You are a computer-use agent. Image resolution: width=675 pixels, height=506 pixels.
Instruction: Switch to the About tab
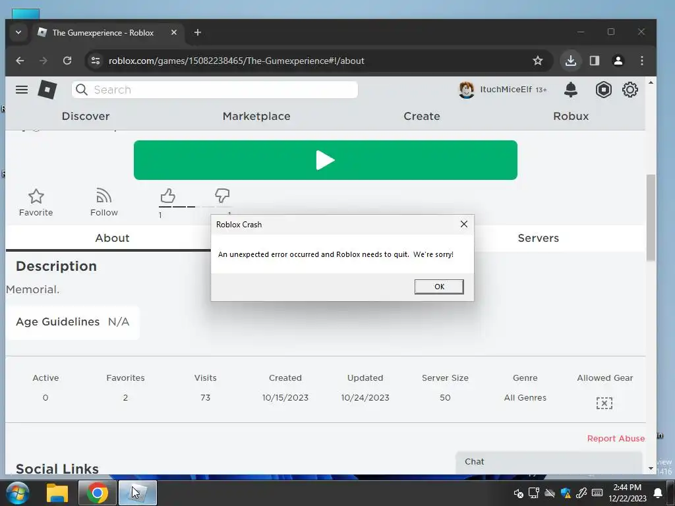coord(112,238)
